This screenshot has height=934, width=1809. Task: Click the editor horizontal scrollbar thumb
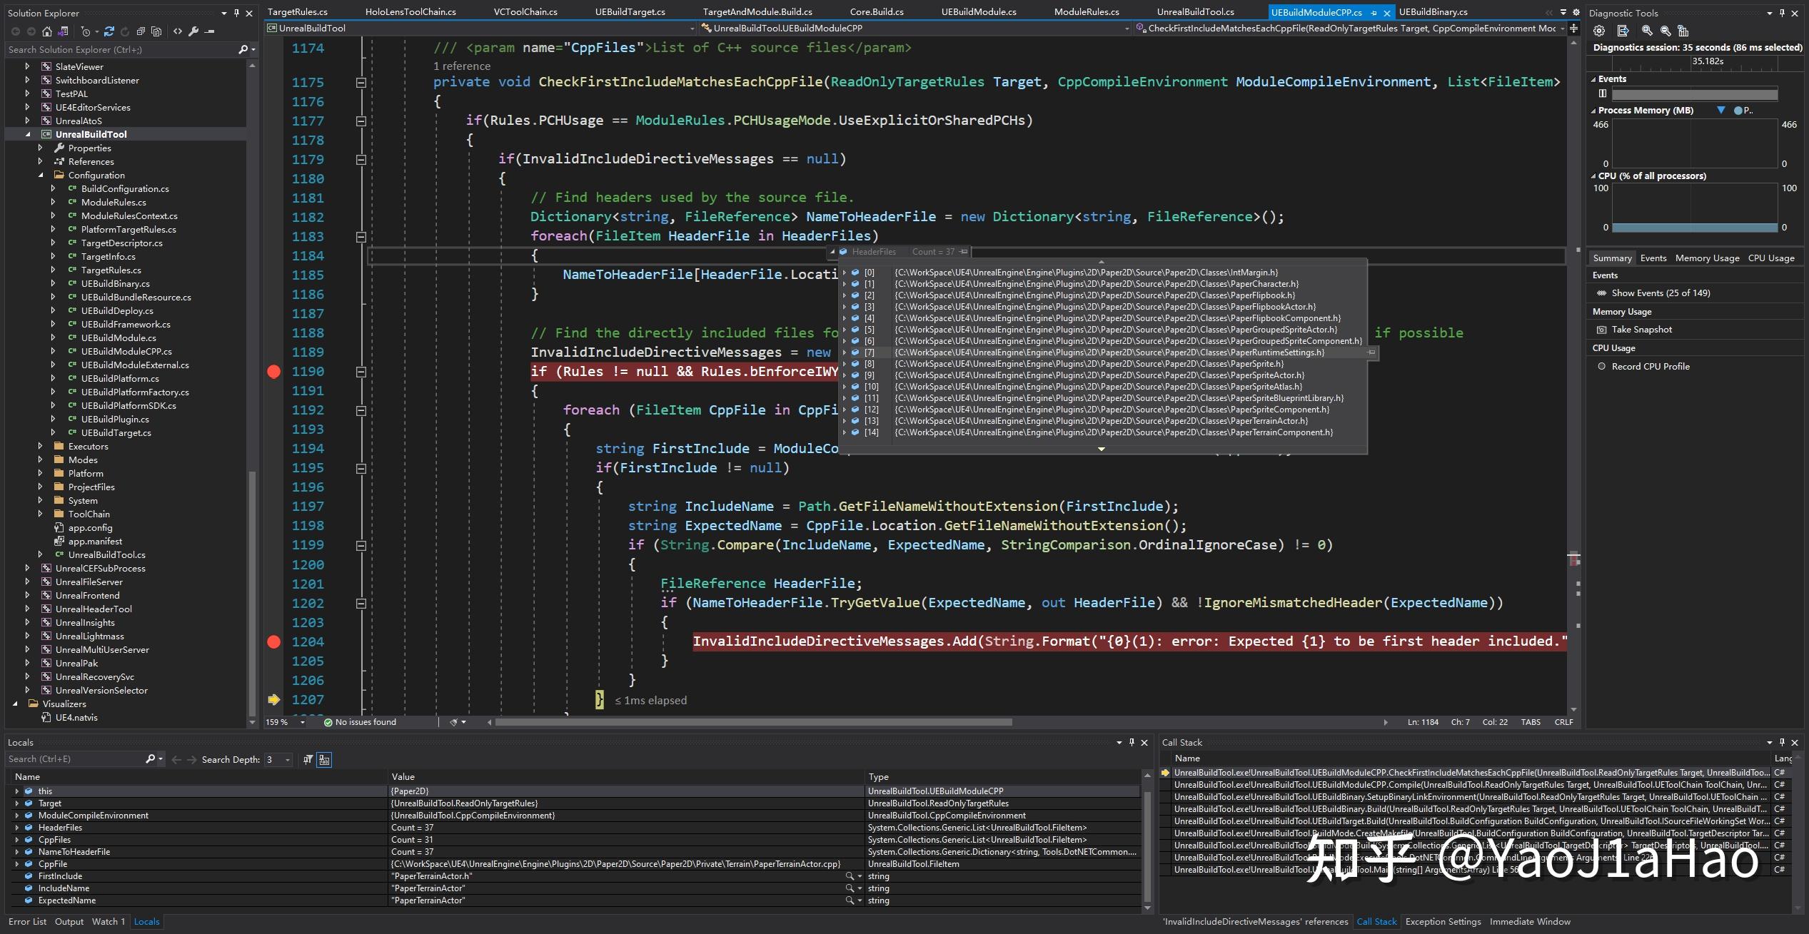click(753, 722)
